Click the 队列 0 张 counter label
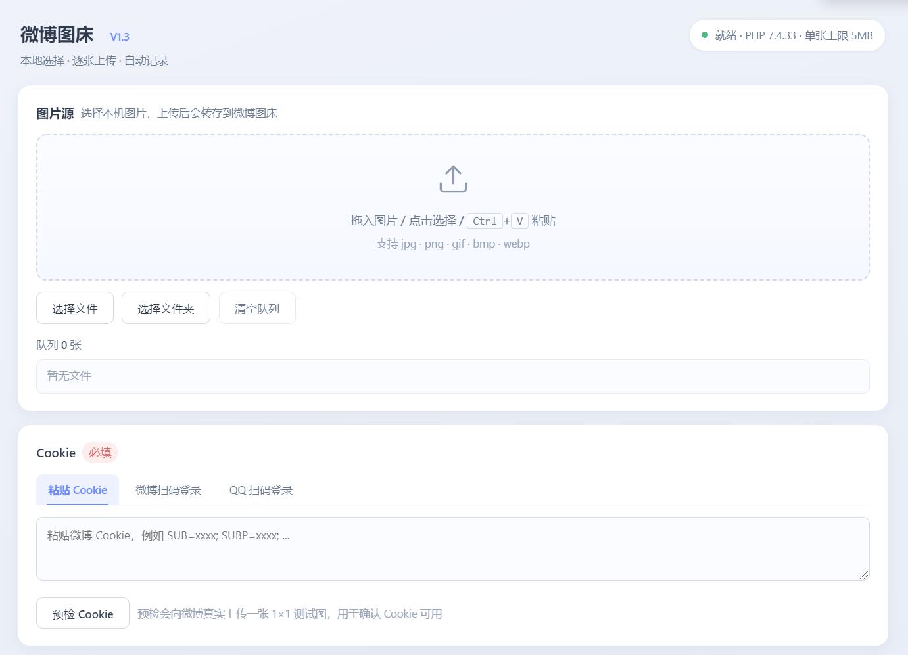908x655 pixels. click(59, 345)
